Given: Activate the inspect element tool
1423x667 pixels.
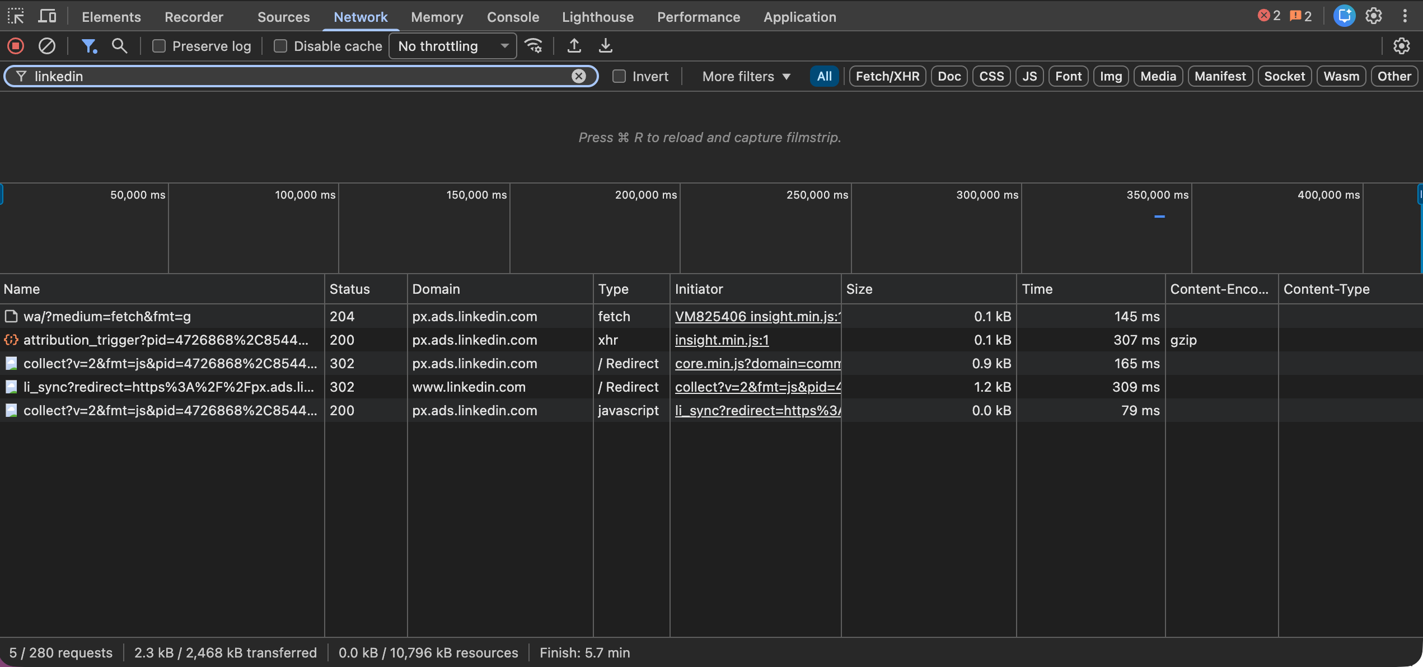Looking at the screenshot, I should tap(15, 16).
